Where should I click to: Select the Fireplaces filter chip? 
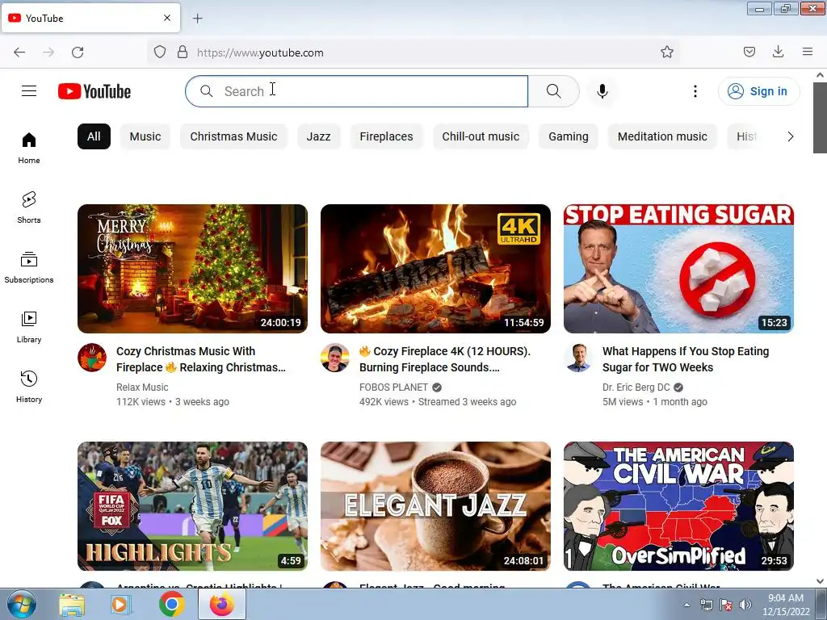click(387, 136)
